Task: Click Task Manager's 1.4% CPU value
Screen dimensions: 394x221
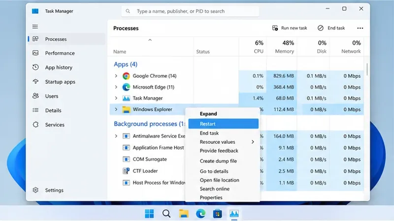Action: click(x=258, y=98)
